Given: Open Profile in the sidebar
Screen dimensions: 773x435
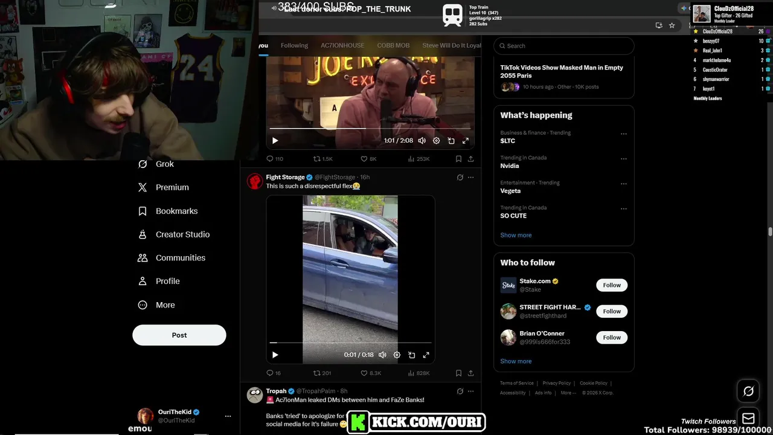Looking at the screenshot, I should tap(158, 281).
